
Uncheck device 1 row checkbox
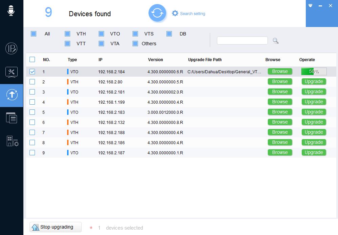tap(32, 72)
